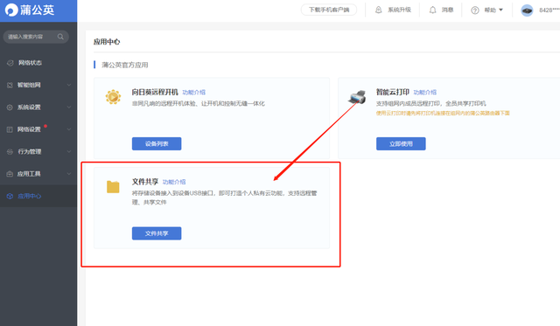Click the 向日葵远程开机 card title

[x=155, y=92]
